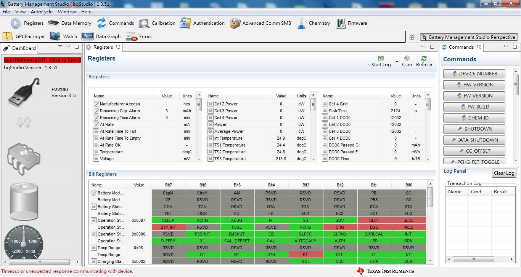Launch GPCPackager zip icon
Screen dimensions: 521x277
point(8,36)
